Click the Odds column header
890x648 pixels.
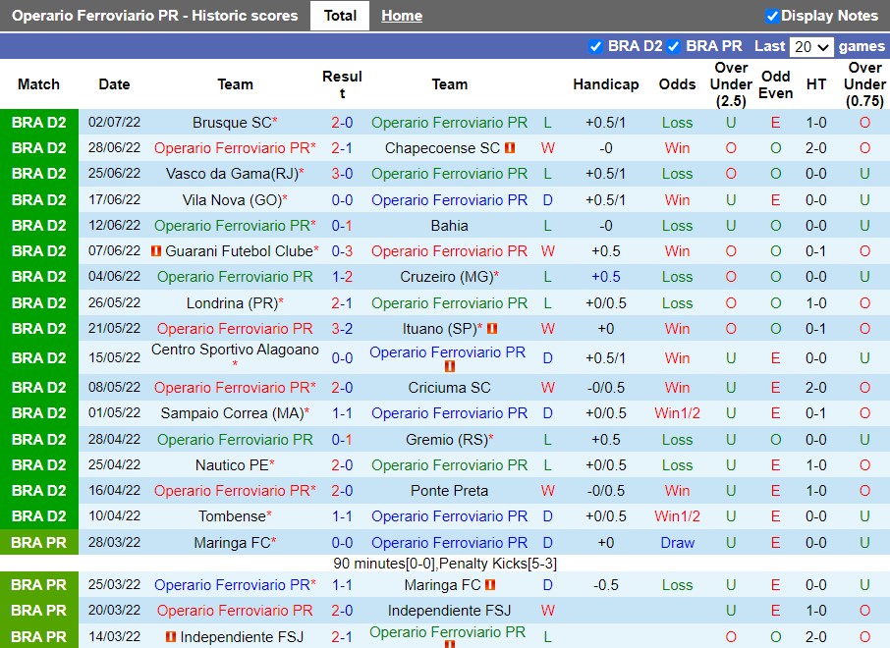pos(677,84)
